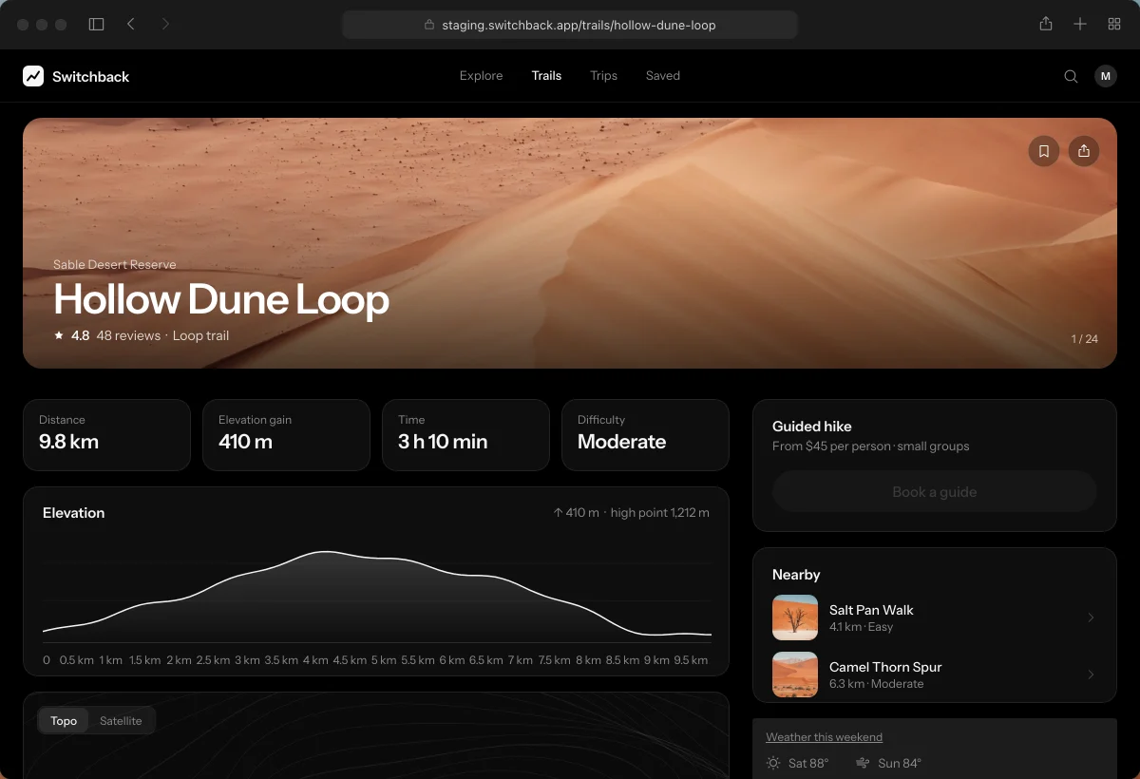This screenshot has height=779, width=1140.
Task: Click the Elevation gain 410 m card
Action: (x=286, y=435)
